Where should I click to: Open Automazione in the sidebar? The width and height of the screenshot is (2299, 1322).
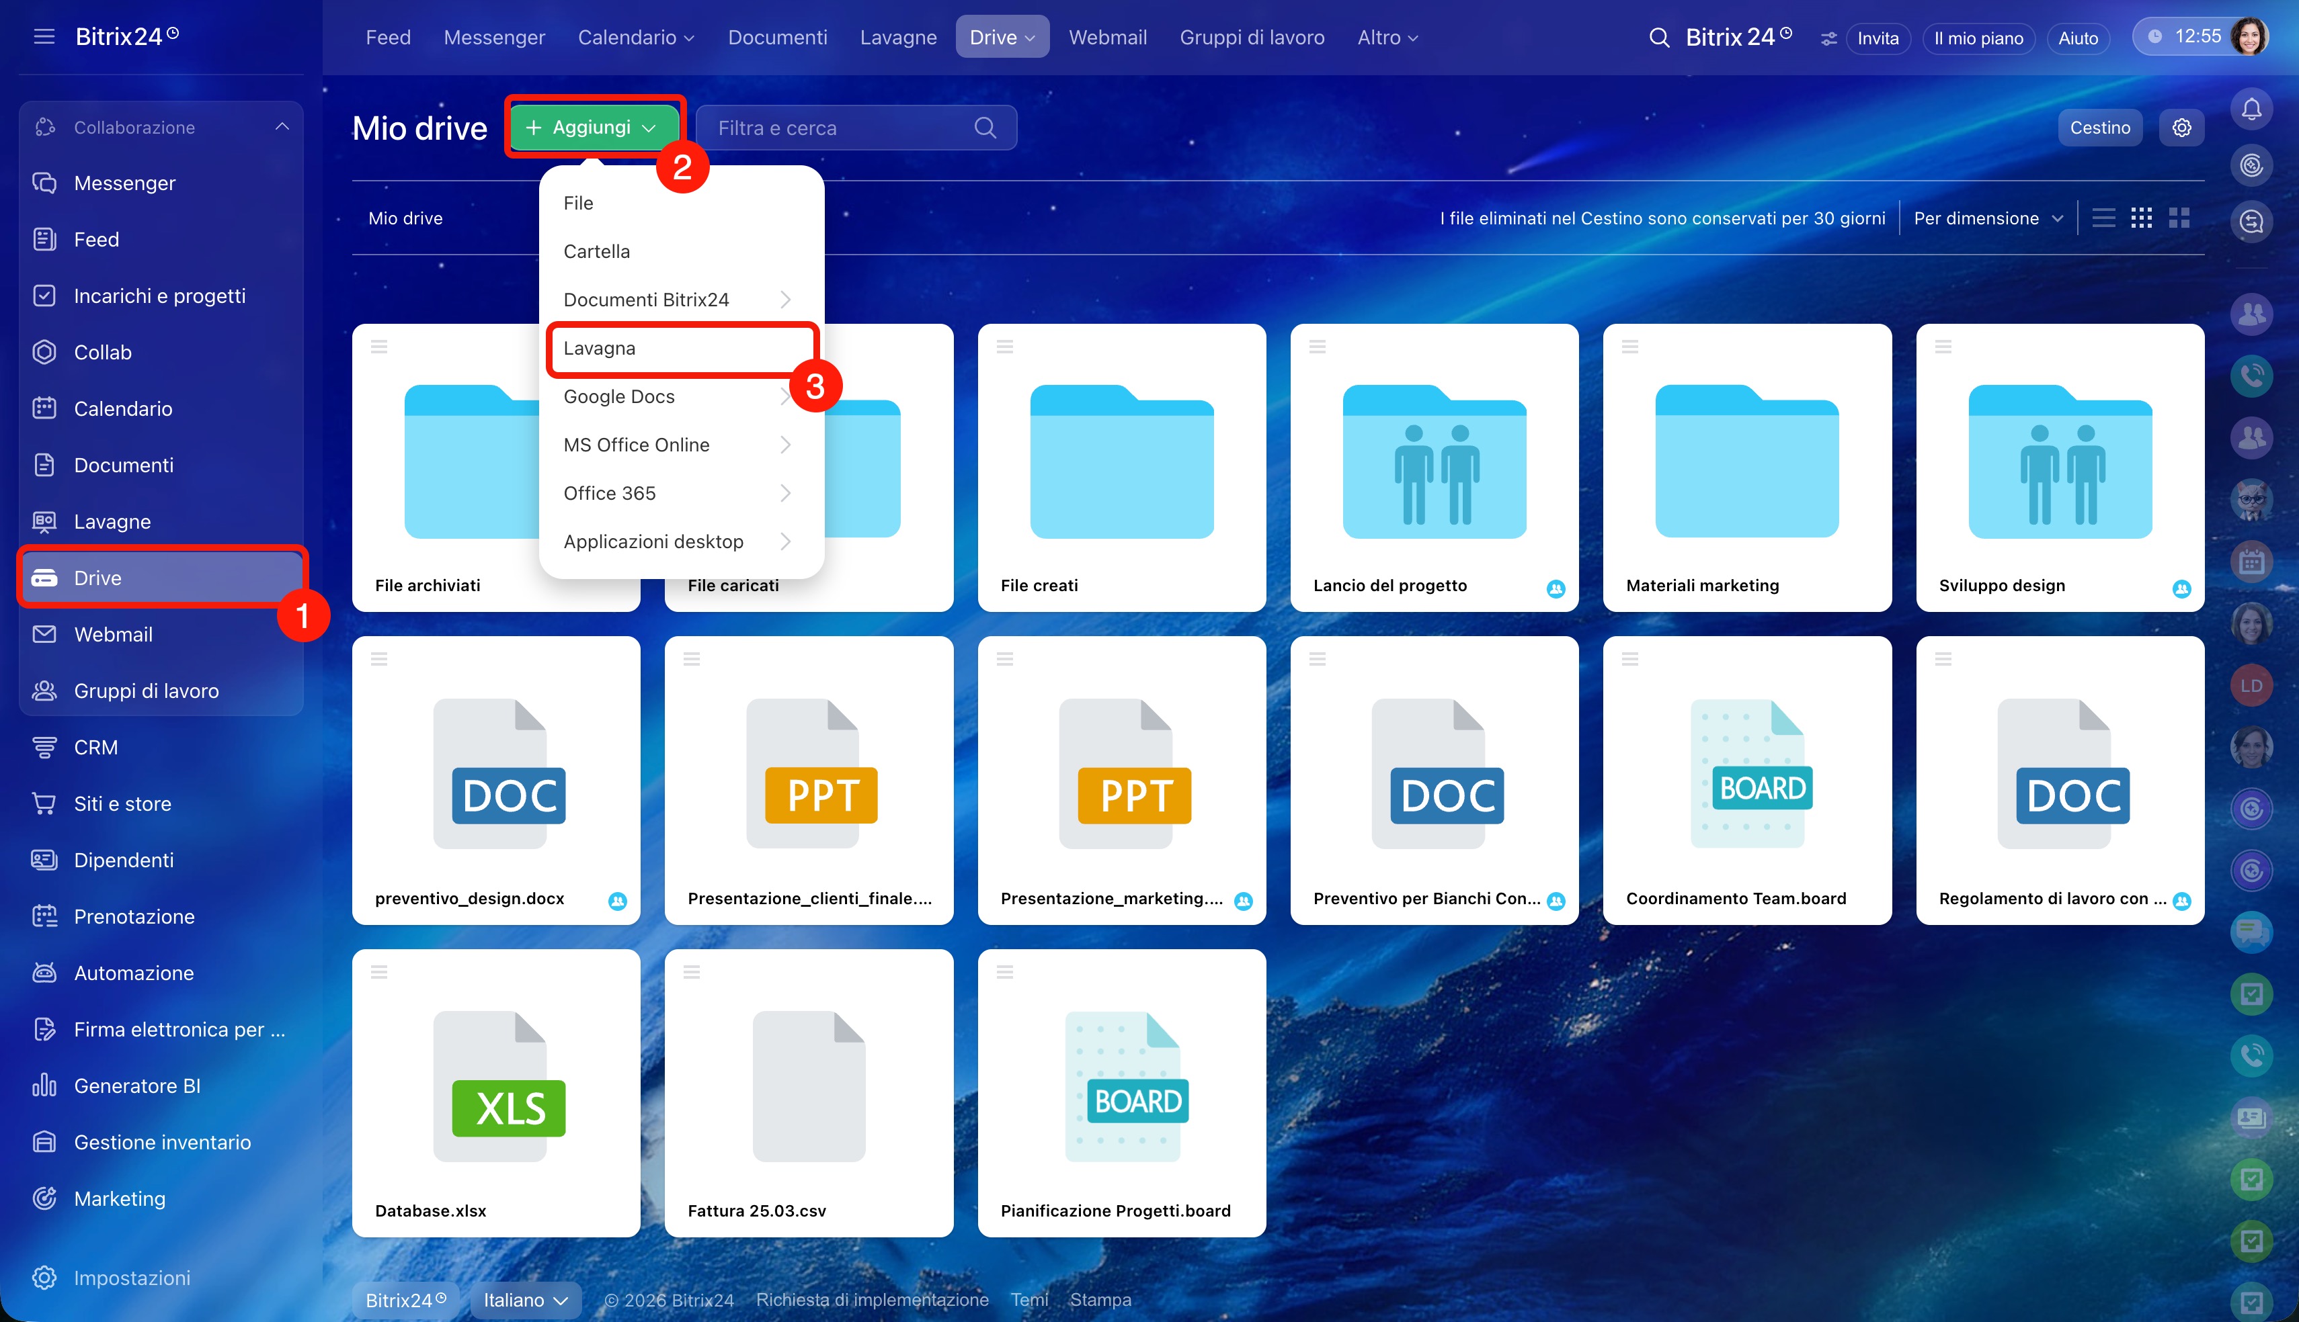tap(162, 973)
